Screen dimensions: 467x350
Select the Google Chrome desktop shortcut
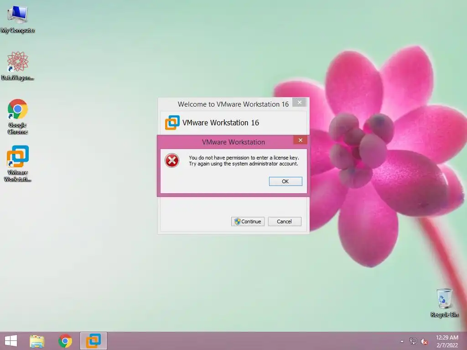coord(18,116)
